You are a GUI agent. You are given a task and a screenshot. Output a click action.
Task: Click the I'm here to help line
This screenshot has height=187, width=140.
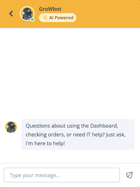45,143
